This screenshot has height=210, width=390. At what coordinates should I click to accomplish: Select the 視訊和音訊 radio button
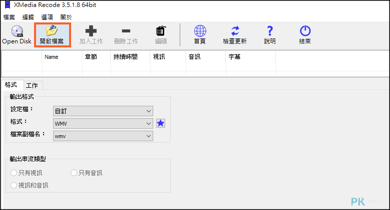14,185
